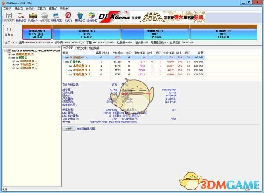Click the 文件系统 column header
264x193 pixels.
click(117, 53)
